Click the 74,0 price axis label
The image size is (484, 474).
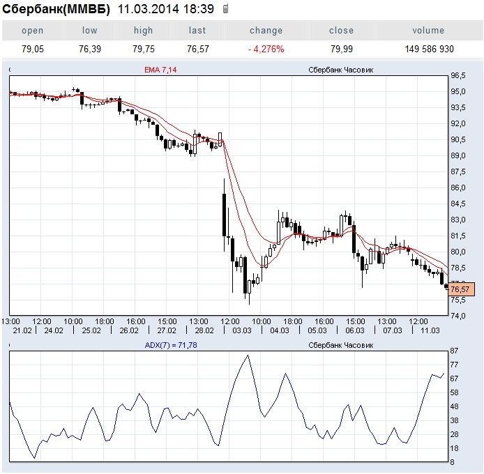[x=458, y=316]
